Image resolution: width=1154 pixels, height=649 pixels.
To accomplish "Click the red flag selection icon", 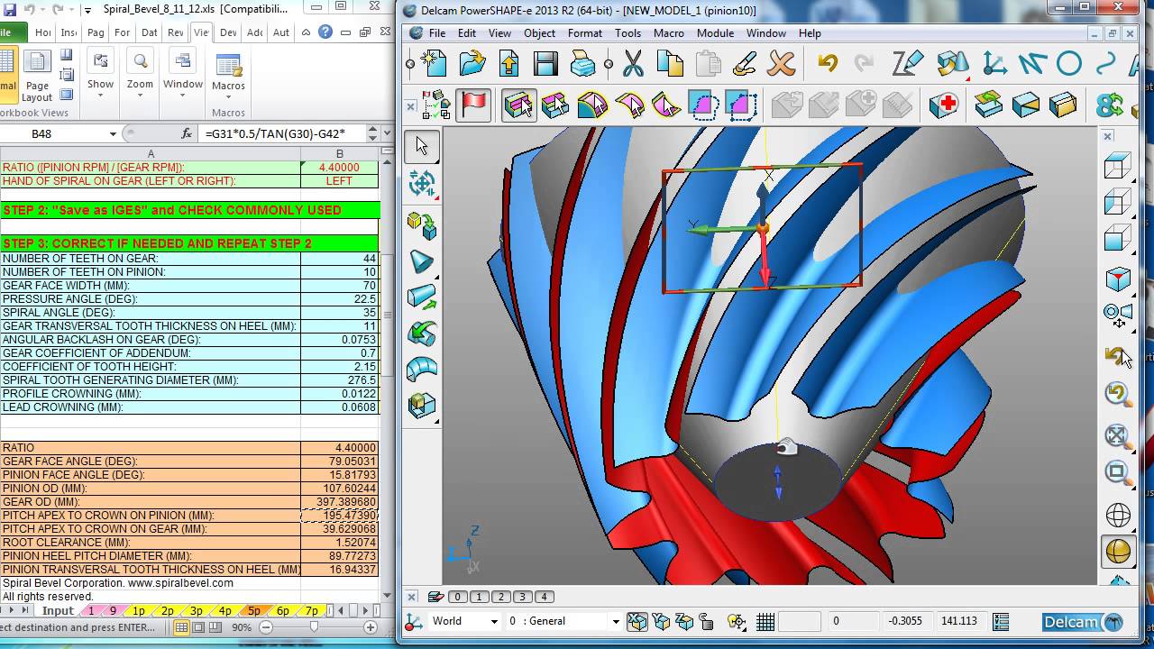I will click(x=473, y=105).
